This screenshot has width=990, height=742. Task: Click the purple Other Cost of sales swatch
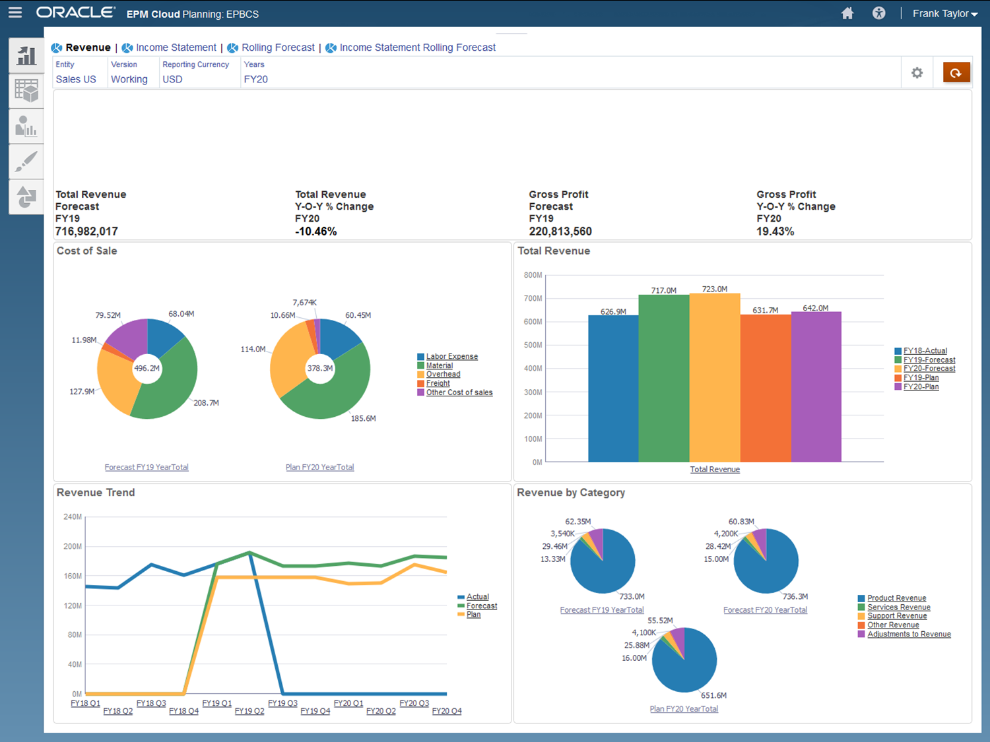420,392
